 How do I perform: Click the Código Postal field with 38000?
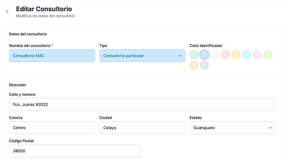(74, 151)
